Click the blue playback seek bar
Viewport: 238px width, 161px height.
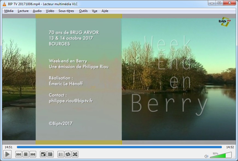tap(119, 147)
